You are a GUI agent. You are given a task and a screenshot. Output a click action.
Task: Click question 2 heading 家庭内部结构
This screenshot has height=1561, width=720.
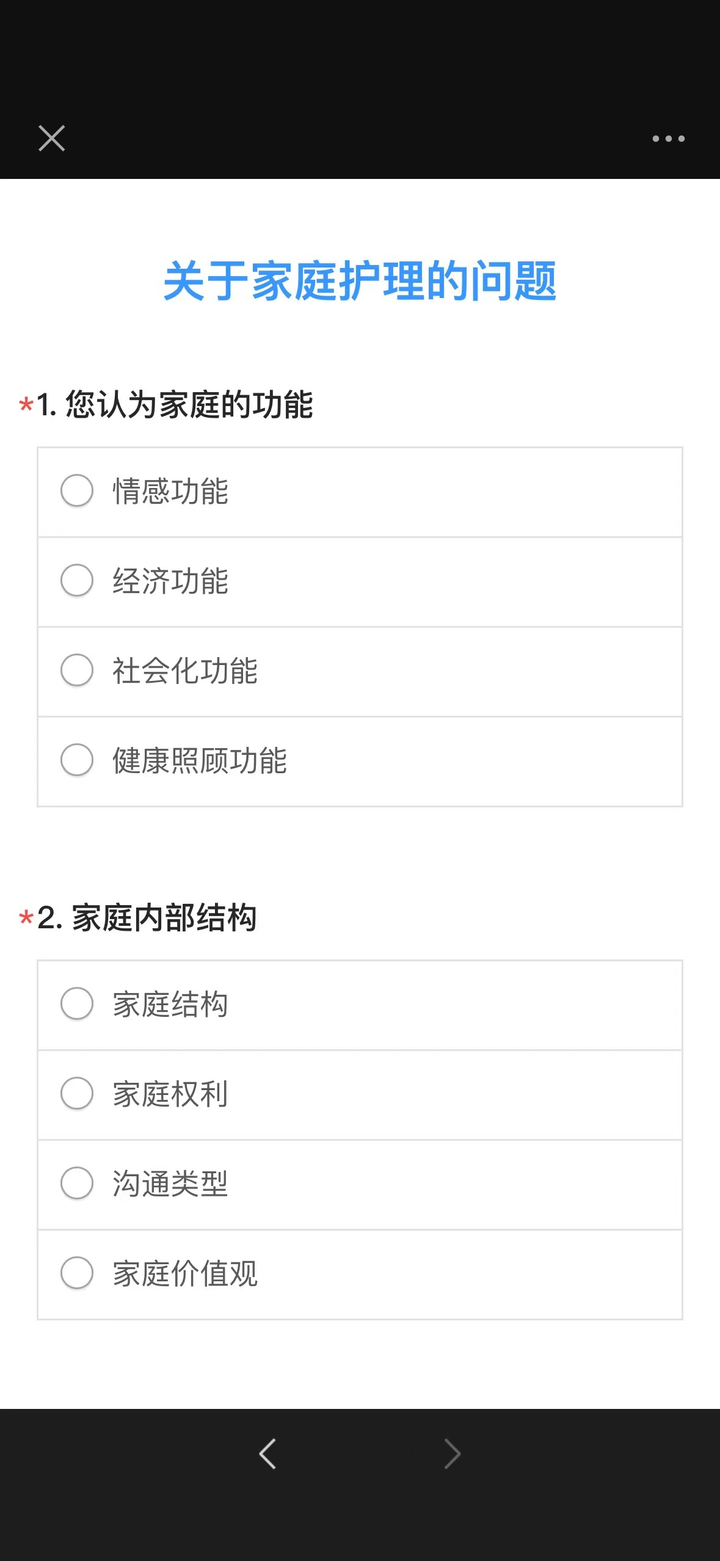tap(147, 917)
